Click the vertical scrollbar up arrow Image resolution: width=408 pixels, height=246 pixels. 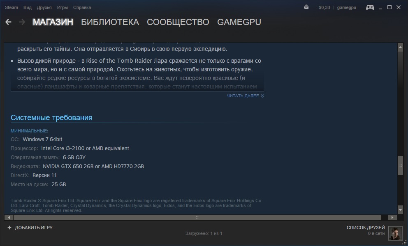(x=400, y=48)
